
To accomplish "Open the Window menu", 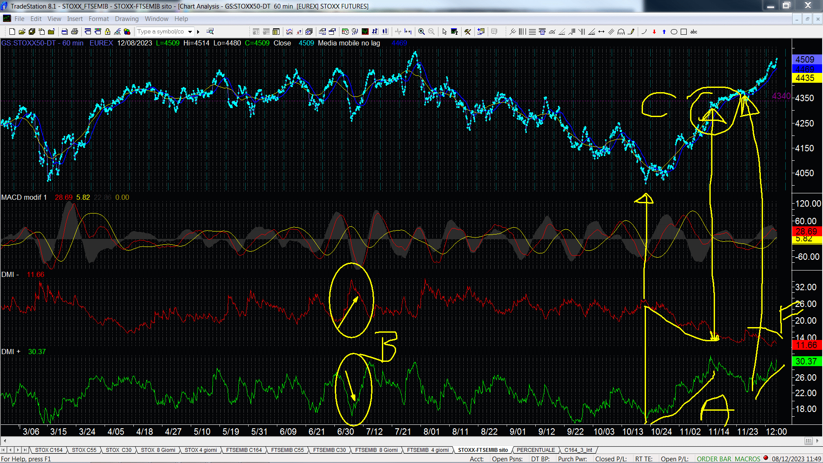I will coord(156,19).
